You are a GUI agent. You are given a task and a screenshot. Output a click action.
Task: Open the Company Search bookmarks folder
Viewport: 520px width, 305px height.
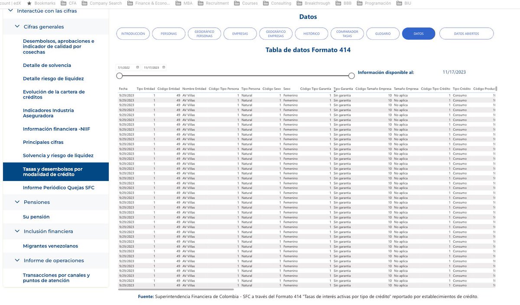(101, 3)
